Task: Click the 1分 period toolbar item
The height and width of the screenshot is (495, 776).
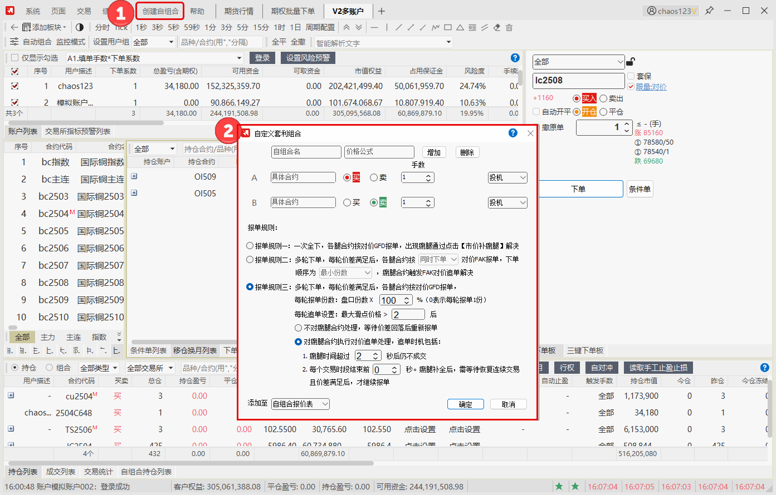Action: (x=210, y=27)
